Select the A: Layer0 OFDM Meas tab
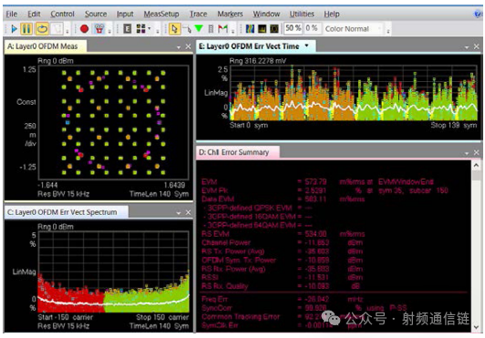This screenshot has width=485, height=338. [46, 46]
